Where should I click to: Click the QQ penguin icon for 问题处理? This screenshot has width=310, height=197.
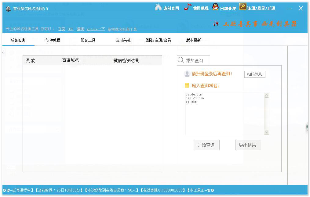pyautogui.click(x=215, y=8)
